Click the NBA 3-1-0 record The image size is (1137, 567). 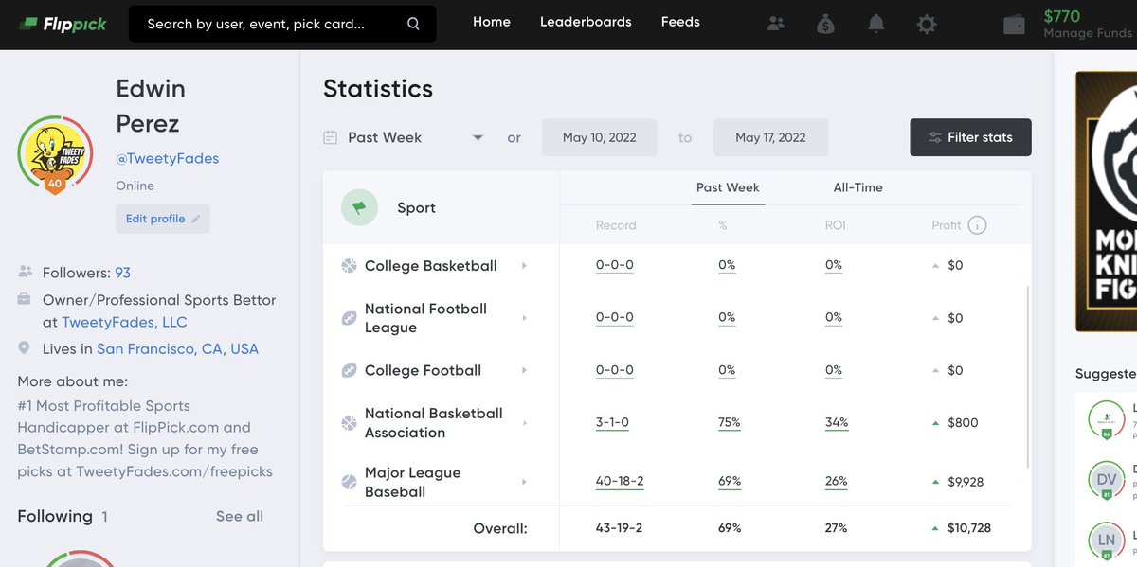click(612, 422)
